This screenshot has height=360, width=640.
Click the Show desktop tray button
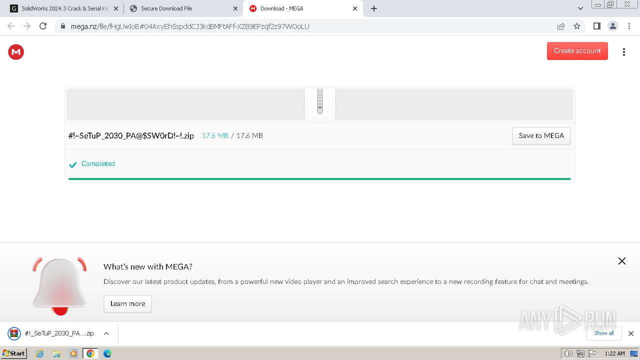[x=634, y=353]
